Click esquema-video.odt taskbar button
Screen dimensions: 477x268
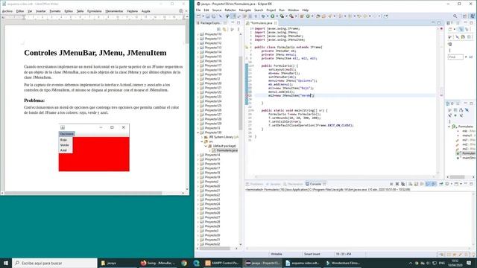[302, 263]
